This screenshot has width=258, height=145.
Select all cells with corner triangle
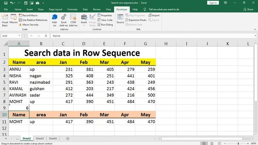(x=6, y=43)
